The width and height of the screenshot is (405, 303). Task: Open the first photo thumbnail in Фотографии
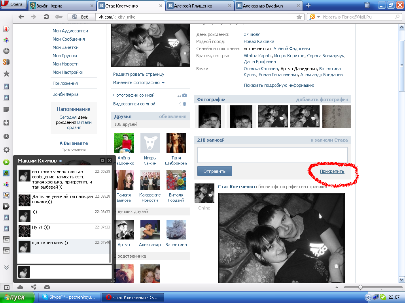pos(210,116)
